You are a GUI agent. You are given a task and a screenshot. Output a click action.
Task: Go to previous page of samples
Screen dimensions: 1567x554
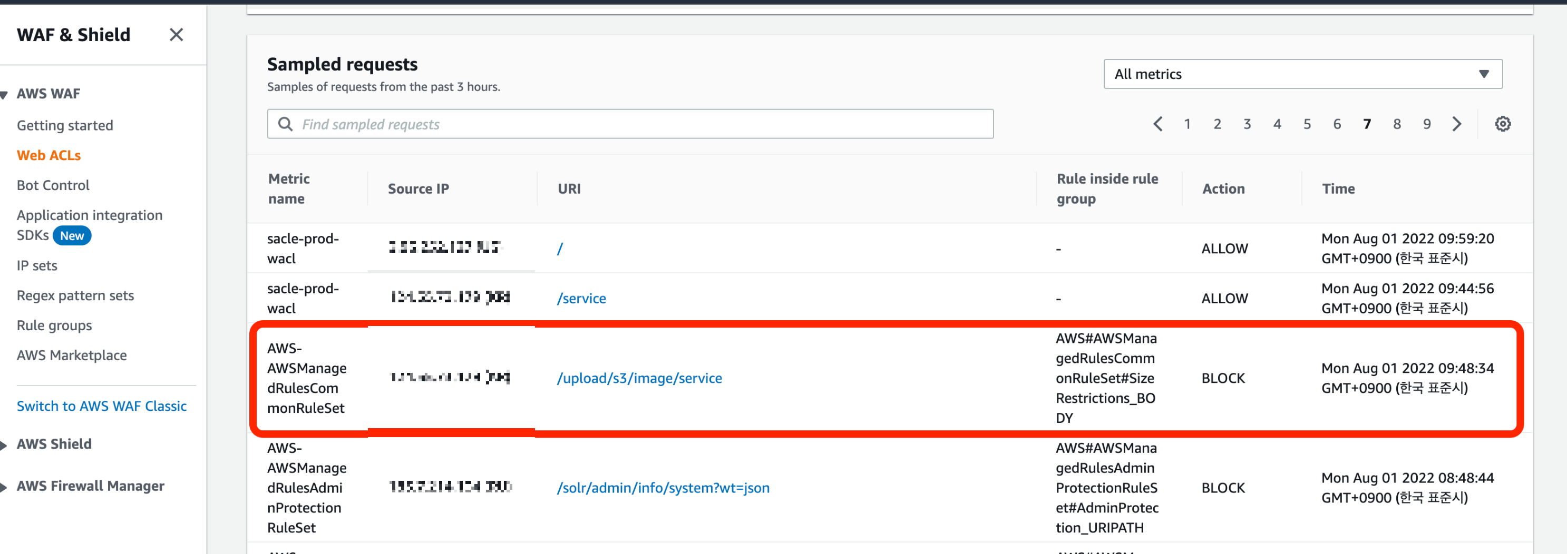[x=1157, y=124]
